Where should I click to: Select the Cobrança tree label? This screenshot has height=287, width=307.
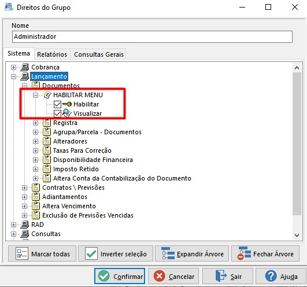tap(46, 67)
